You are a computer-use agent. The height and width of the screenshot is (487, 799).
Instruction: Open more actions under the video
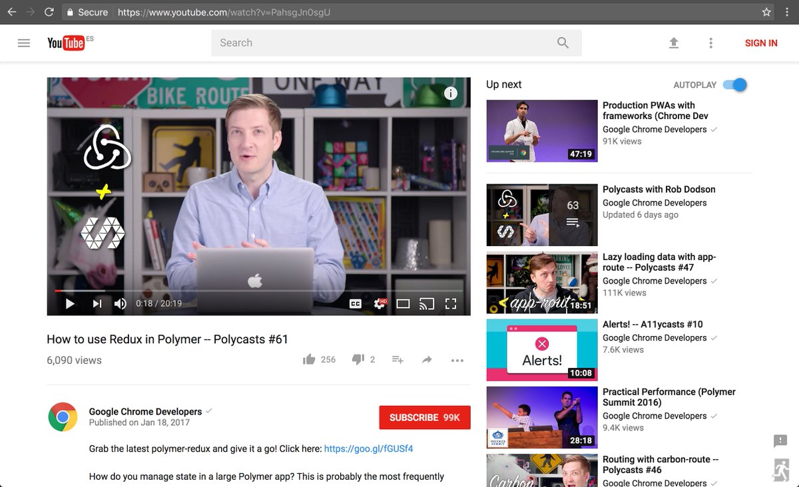(x=457, y=360)
